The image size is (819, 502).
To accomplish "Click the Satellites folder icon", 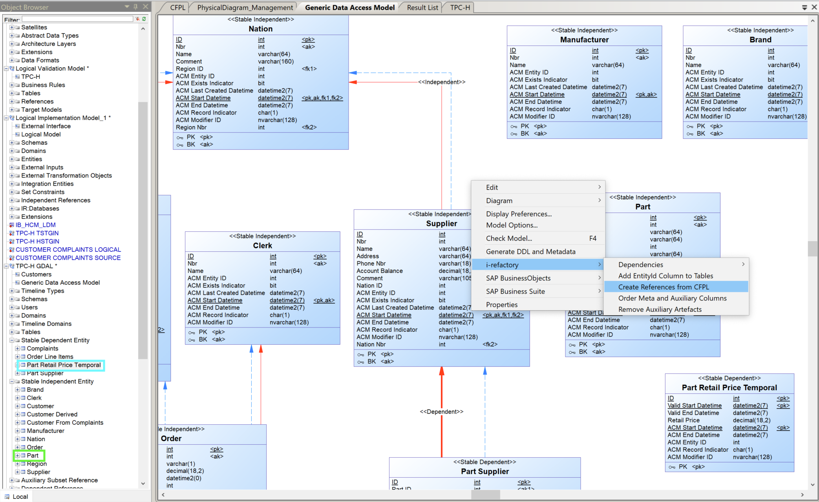I will pos(17,27).
